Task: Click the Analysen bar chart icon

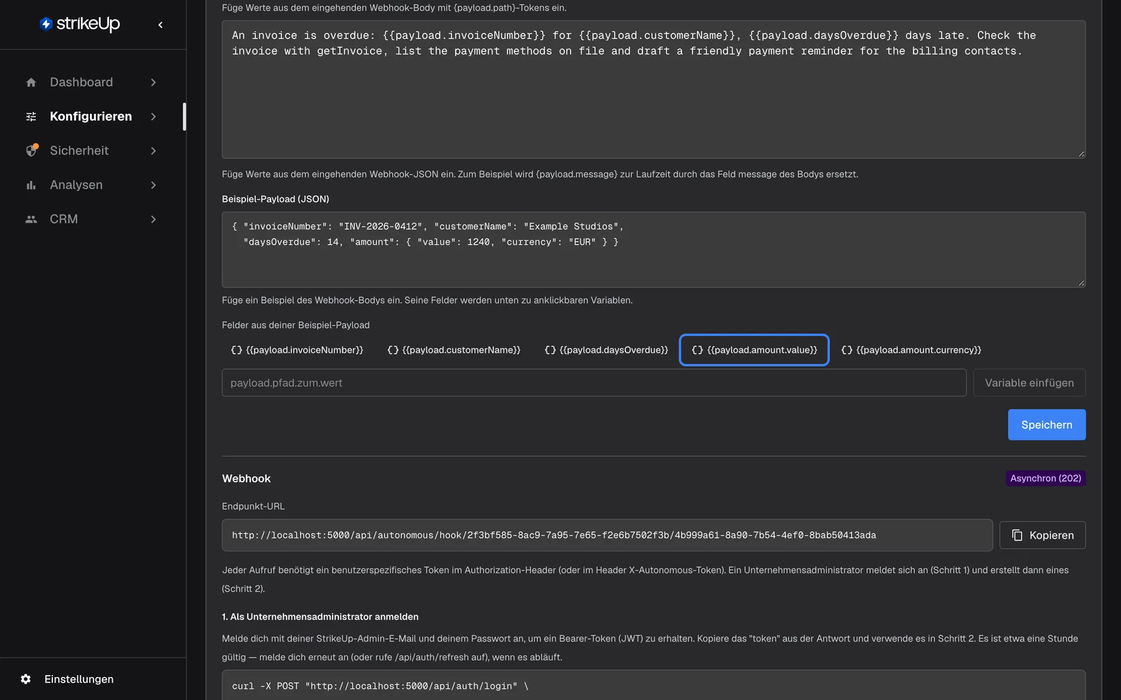Action: pyautogui.click(x=31, y=185)
